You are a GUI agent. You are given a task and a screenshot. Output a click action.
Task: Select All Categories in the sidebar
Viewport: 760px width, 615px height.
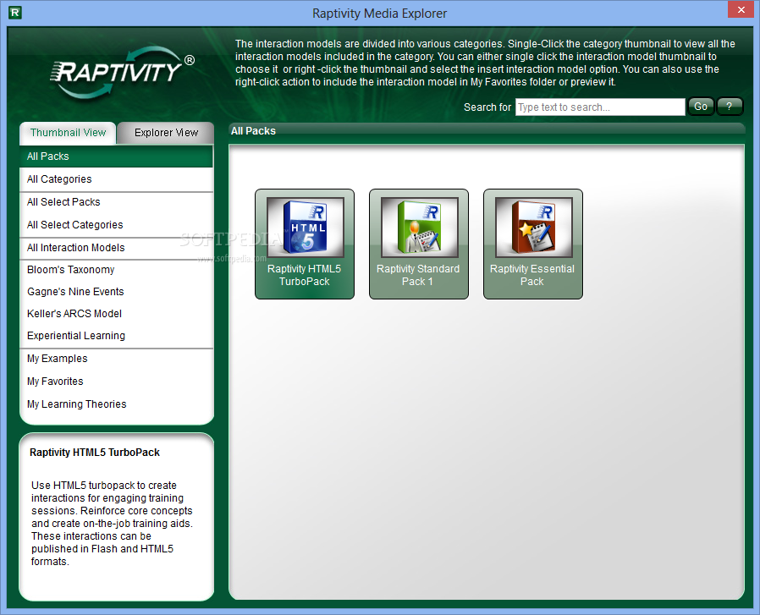tap(116, 179)
